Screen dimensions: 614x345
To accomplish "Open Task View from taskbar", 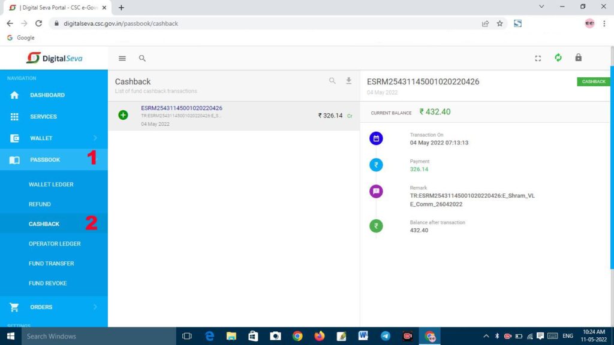I will 187,336.
